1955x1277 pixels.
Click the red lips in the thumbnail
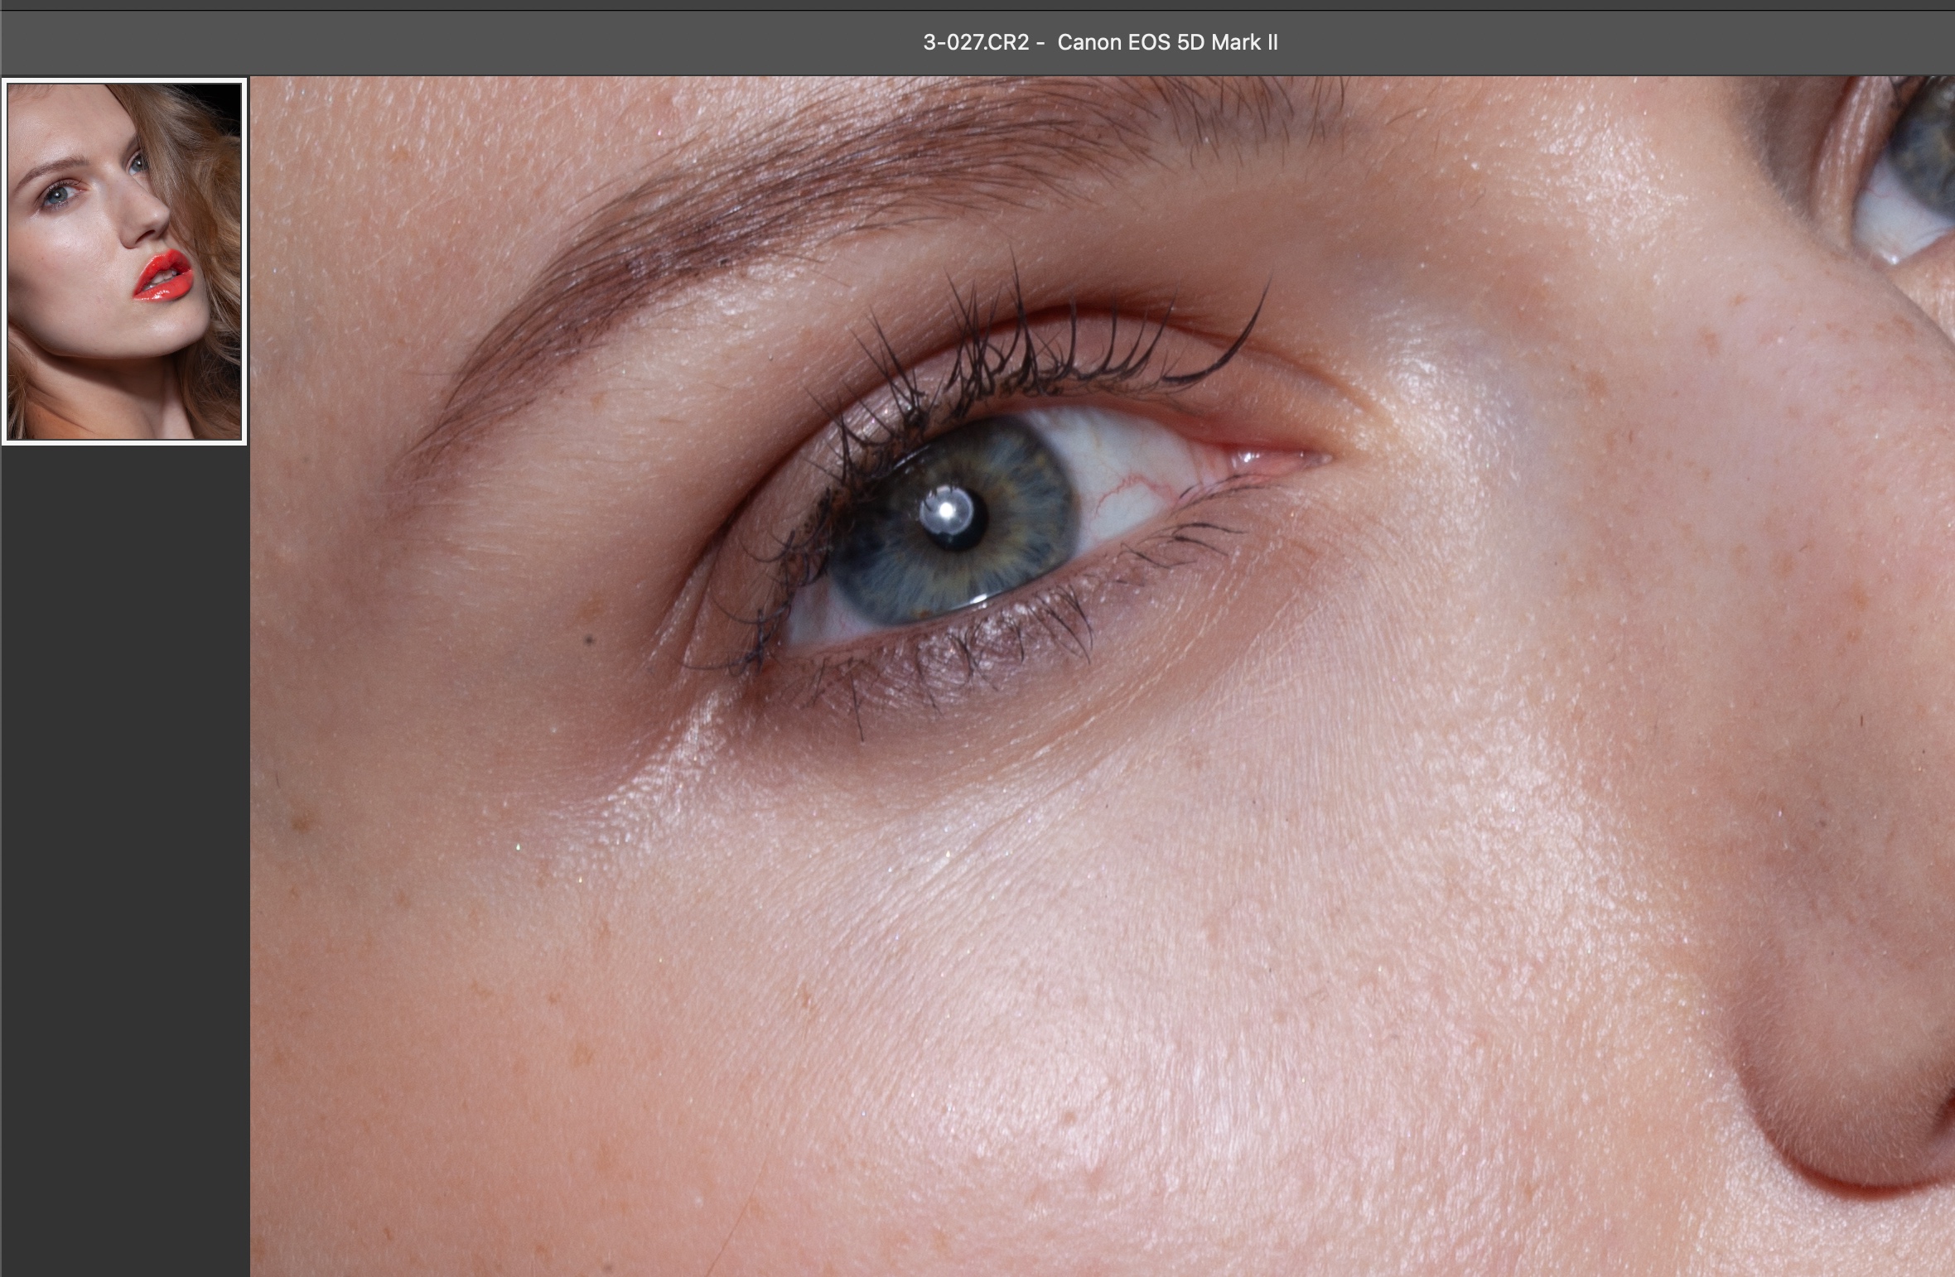click(163, 277)
